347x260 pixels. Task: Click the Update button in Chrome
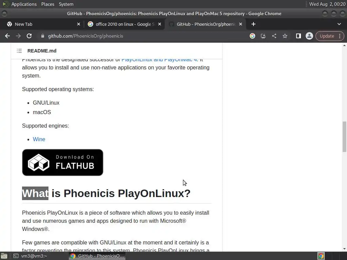point(327,36)
